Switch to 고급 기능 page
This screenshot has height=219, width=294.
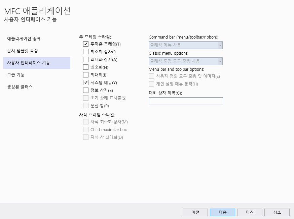click(37, 75)
